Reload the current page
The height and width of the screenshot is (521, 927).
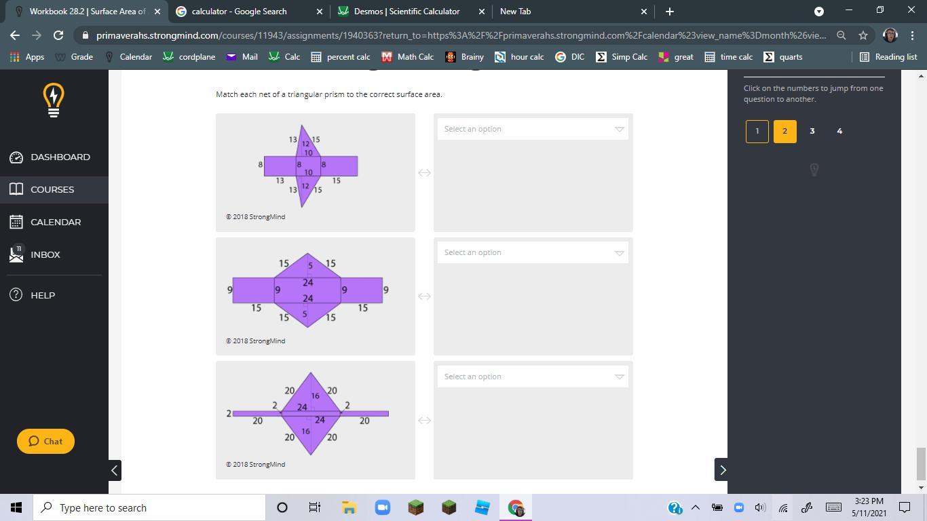click(x=58, y=35)
